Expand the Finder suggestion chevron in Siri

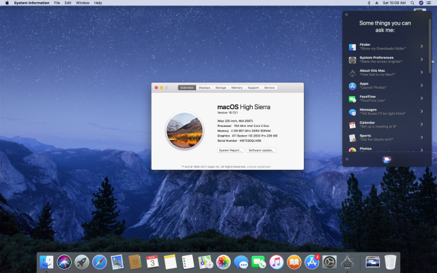pyautogui.click(x=422, y=46)
